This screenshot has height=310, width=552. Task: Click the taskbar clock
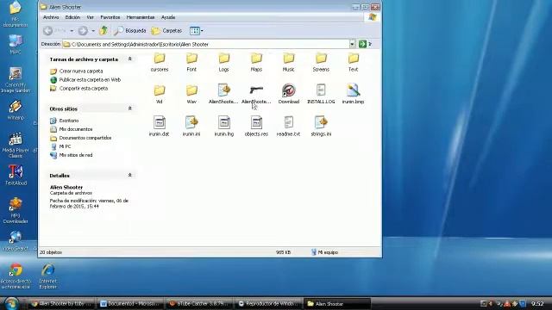click(537, 304)
